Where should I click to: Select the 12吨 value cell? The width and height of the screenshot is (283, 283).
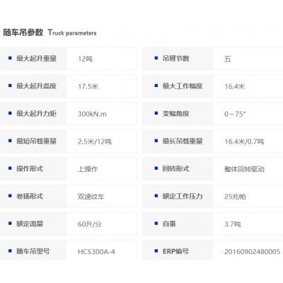pos(102,59)
